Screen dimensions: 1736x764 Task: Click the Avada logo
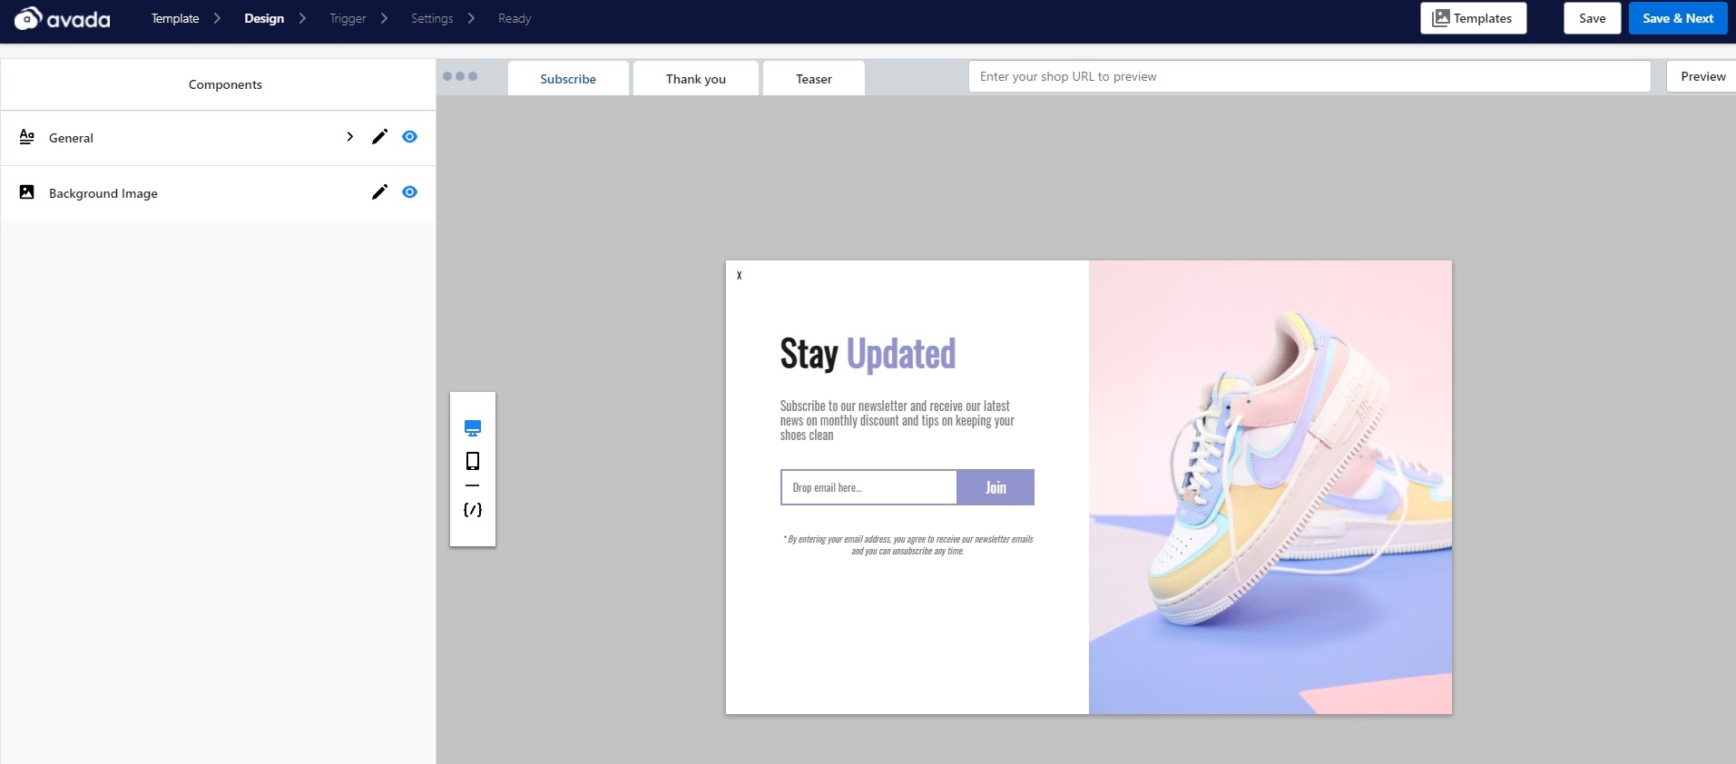tap(62, 18)
